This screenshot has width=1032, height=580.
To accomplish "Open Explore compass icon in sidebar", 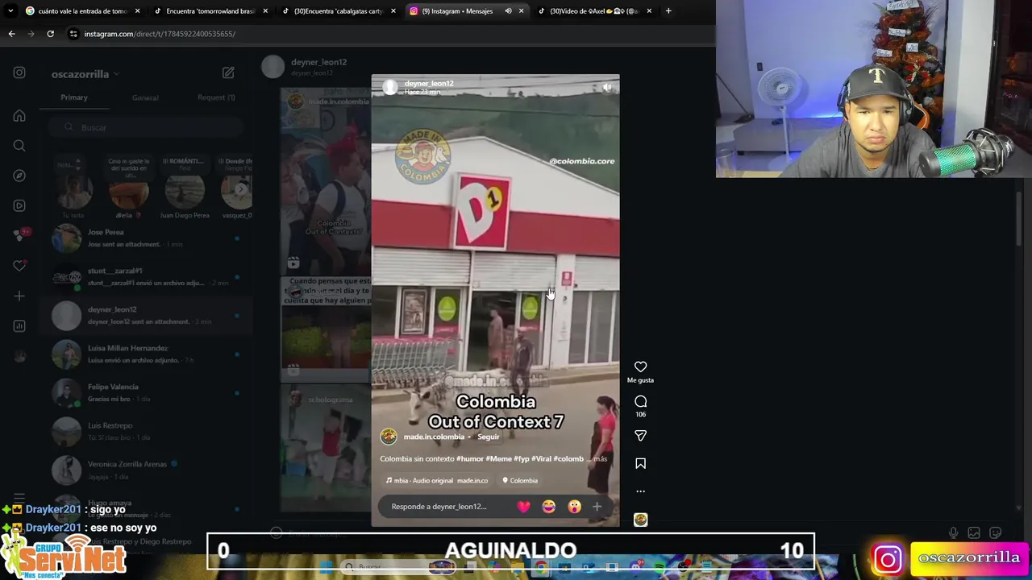I will (19, 176).
